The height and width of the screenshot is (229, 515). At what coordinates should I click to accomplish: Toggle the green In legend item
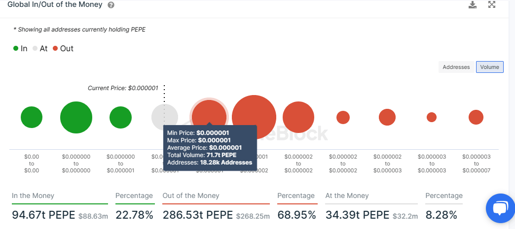pos(21,48)
